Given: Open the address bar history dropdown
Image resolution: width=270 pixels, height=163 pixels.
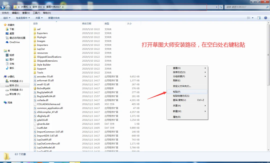Looking at the screenshot, I should (x=216, y=7).
